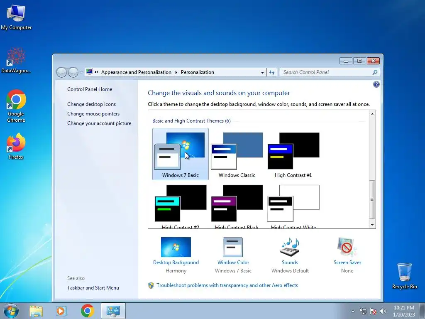
Task: Click Troubleshoot problems with transparency link
Action: [x=227, y=285]
